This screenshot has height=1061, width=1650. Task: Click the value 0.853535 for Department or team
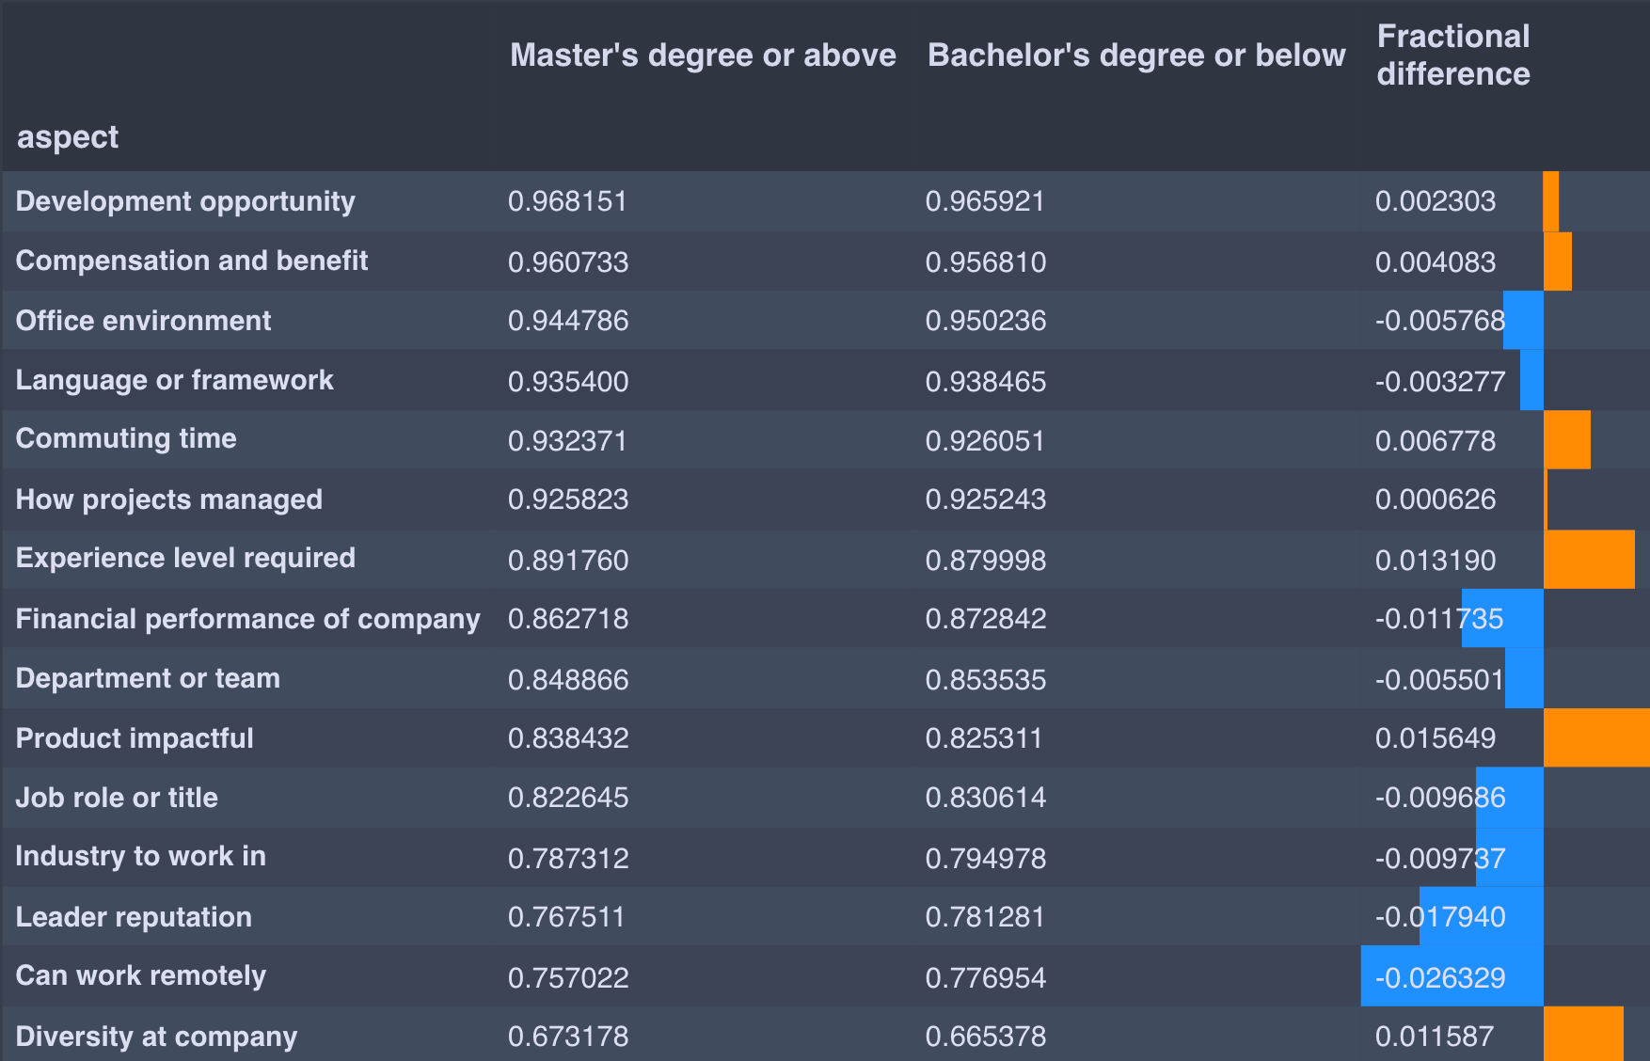tap(986, 679)
